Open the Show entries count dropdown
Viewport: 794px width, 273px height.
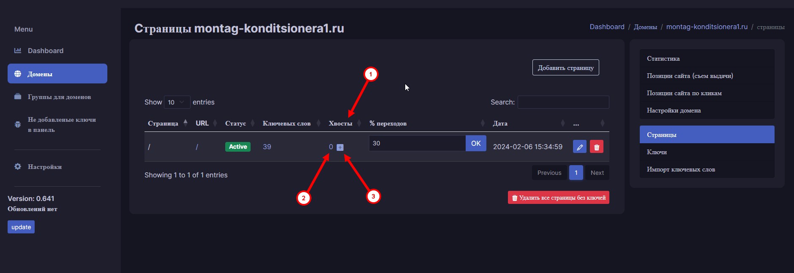177,102
